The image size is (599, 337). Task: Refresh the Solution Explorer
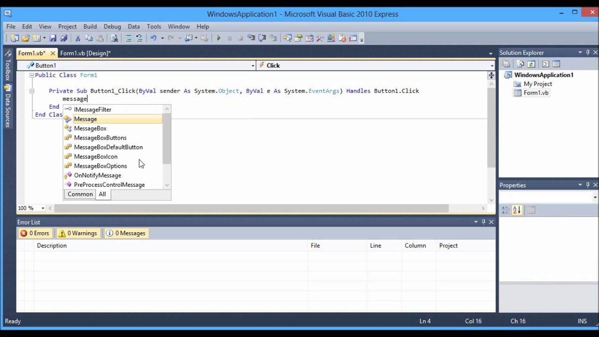click(x=531, y=64)
